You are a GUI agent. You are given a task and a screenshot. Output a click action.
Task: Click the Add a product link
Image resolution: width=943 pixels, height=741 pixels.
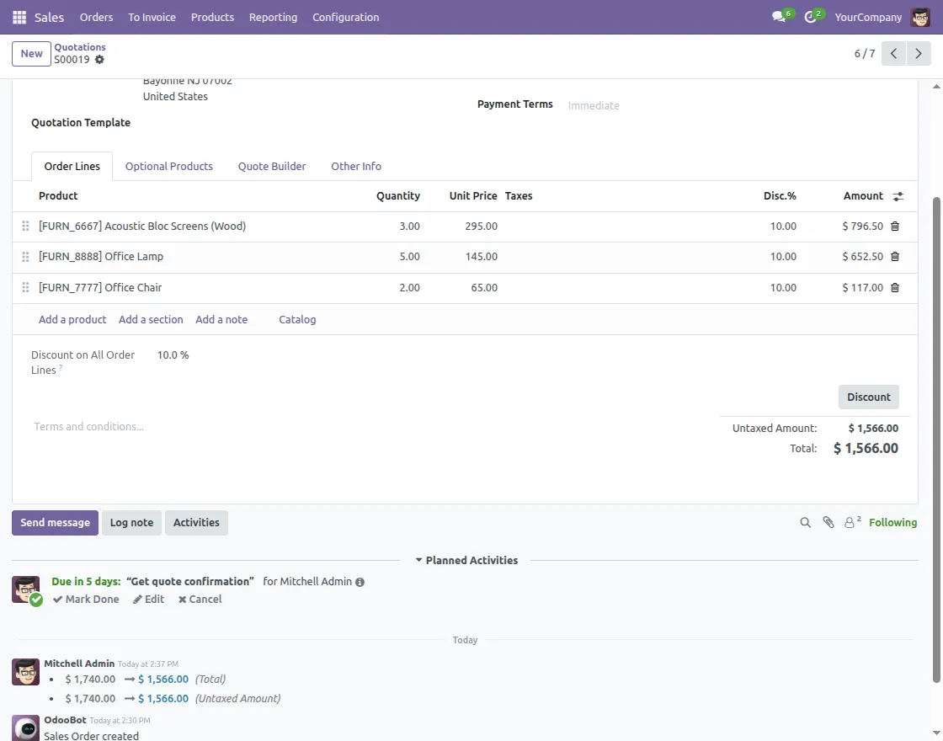pos(72,320)
